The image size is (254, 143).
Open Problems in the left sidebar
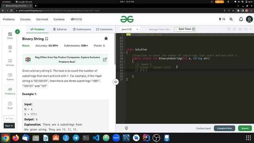coord(10,91)
